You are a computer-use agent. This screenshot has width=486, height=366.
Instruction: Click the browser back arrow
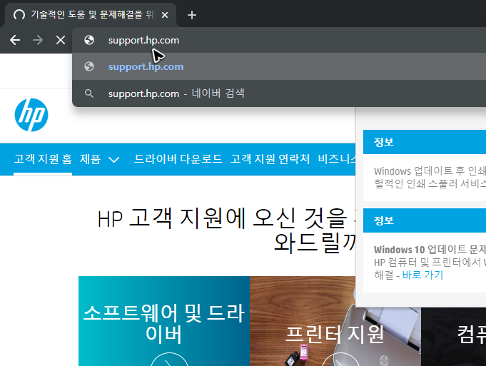point(15,40)
